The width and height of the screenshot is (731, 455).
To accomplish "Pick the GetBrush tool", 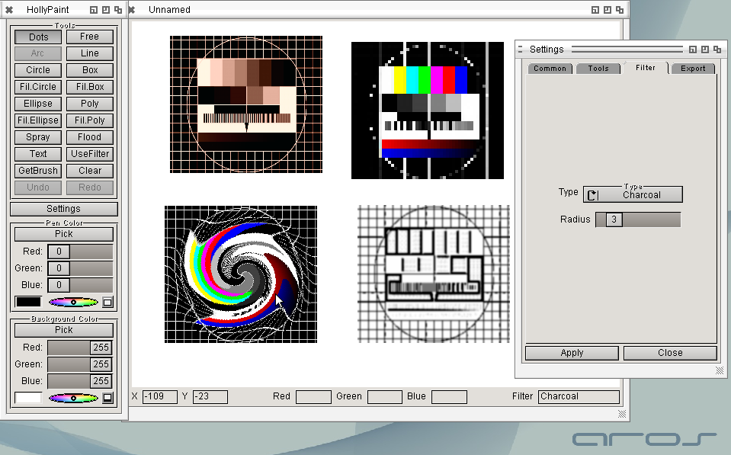I will pos(38,171).
